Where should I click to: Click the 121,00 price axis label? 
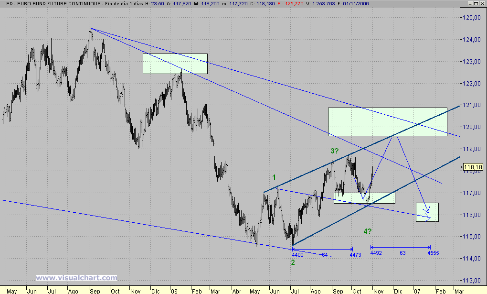[x=471, y=105]
